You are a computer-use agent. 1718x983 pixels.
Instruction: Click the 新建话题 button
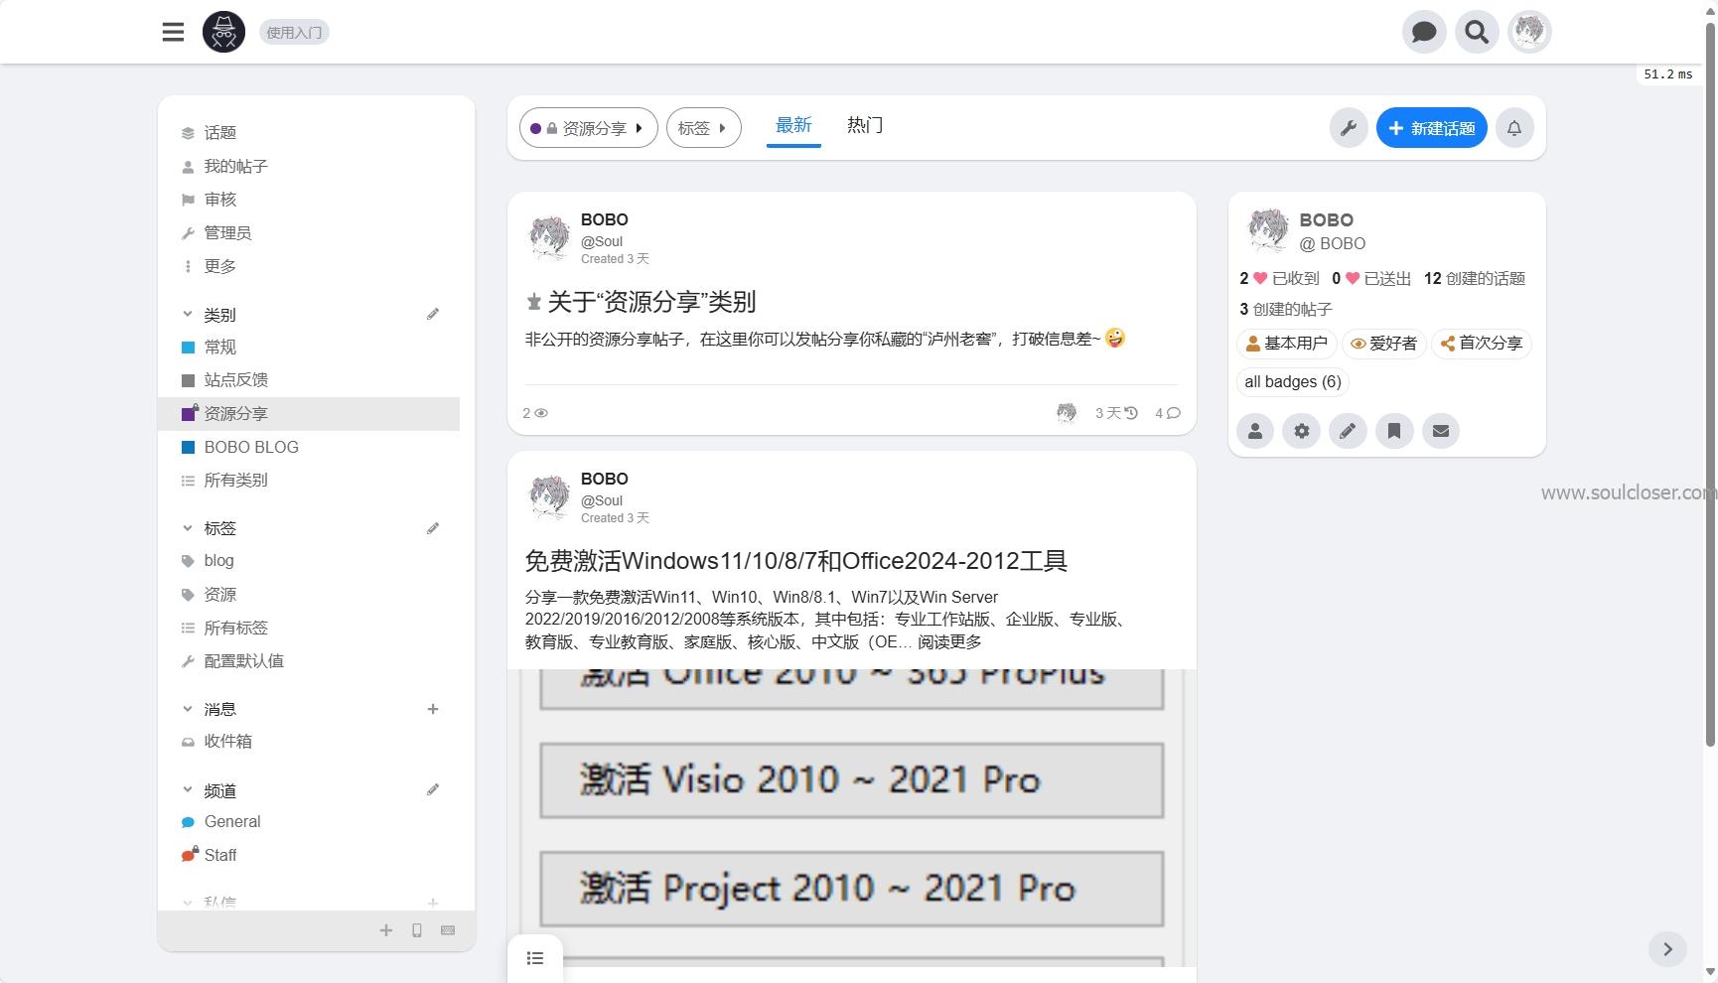[x=1431, y=128]
